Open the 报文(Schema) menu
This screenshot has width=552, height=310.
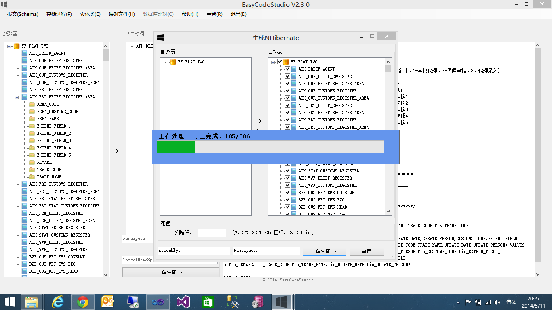(x=23, y=14)
